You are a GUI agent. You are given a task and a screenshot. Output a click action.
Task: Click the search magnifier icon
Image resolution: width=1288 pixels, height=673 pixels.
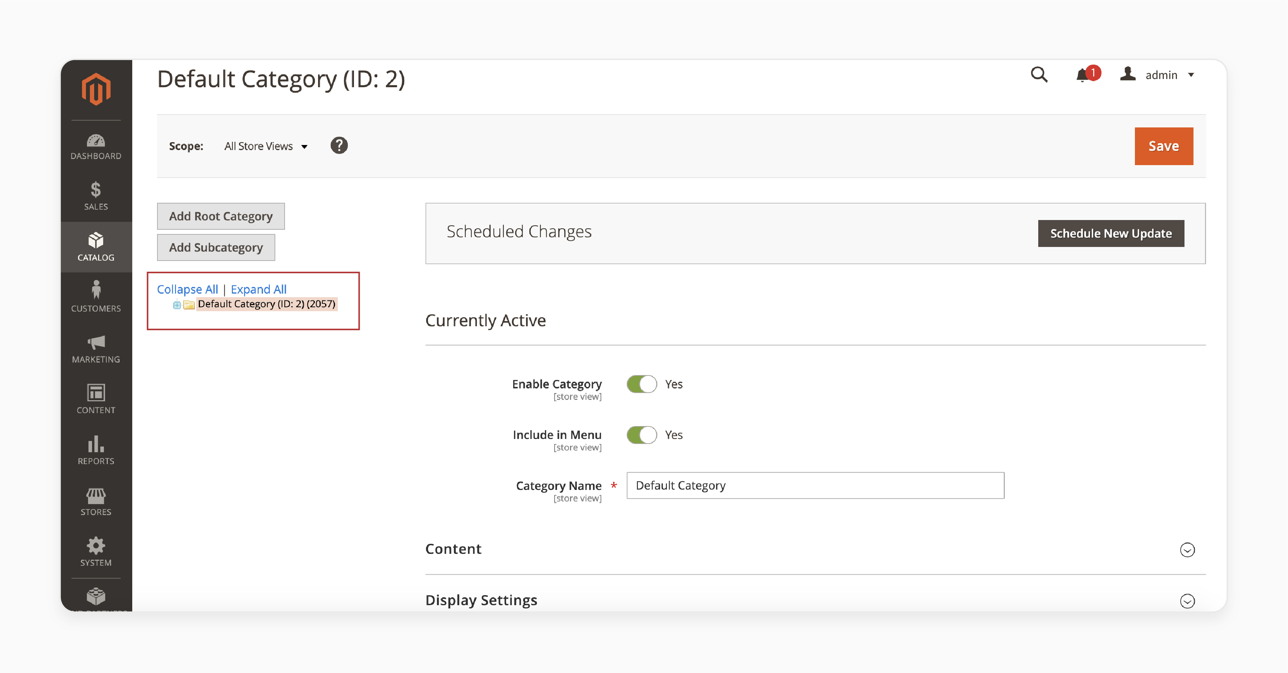point(1039,75)
